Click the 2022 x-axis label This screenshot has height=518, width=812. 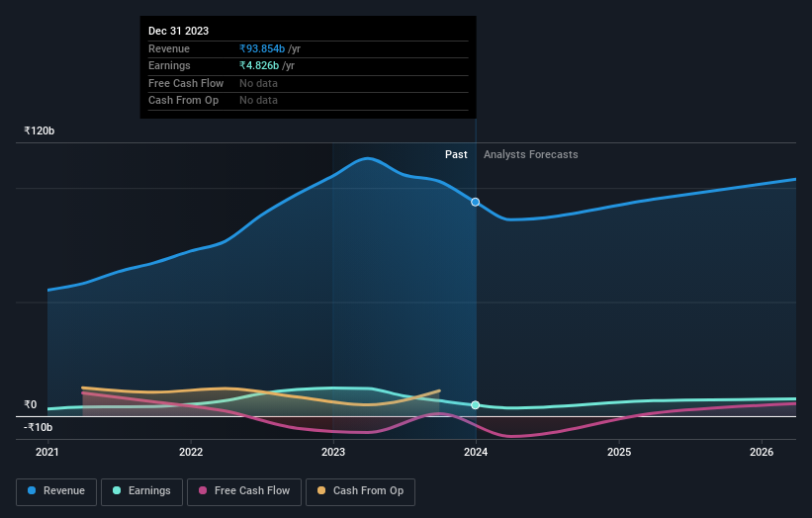pos(191,453)
